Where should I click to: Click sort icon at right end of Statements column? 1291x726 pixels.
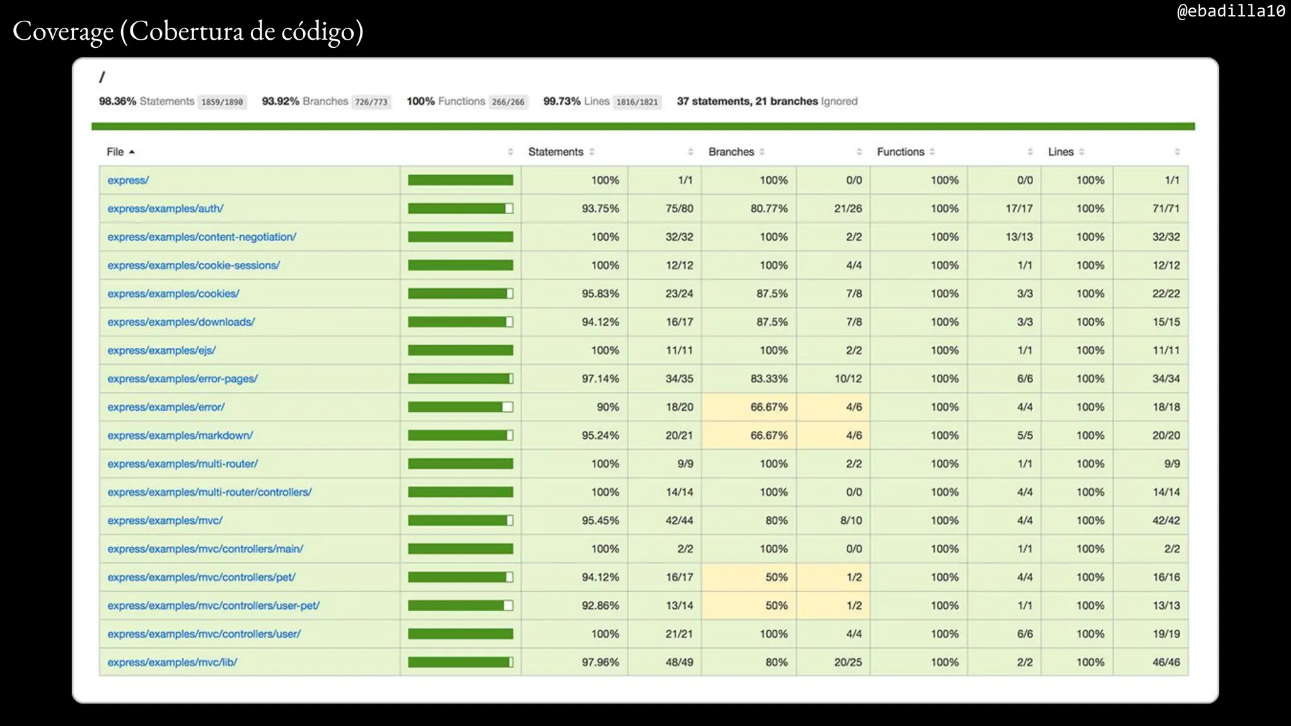(x=690, y=152)
